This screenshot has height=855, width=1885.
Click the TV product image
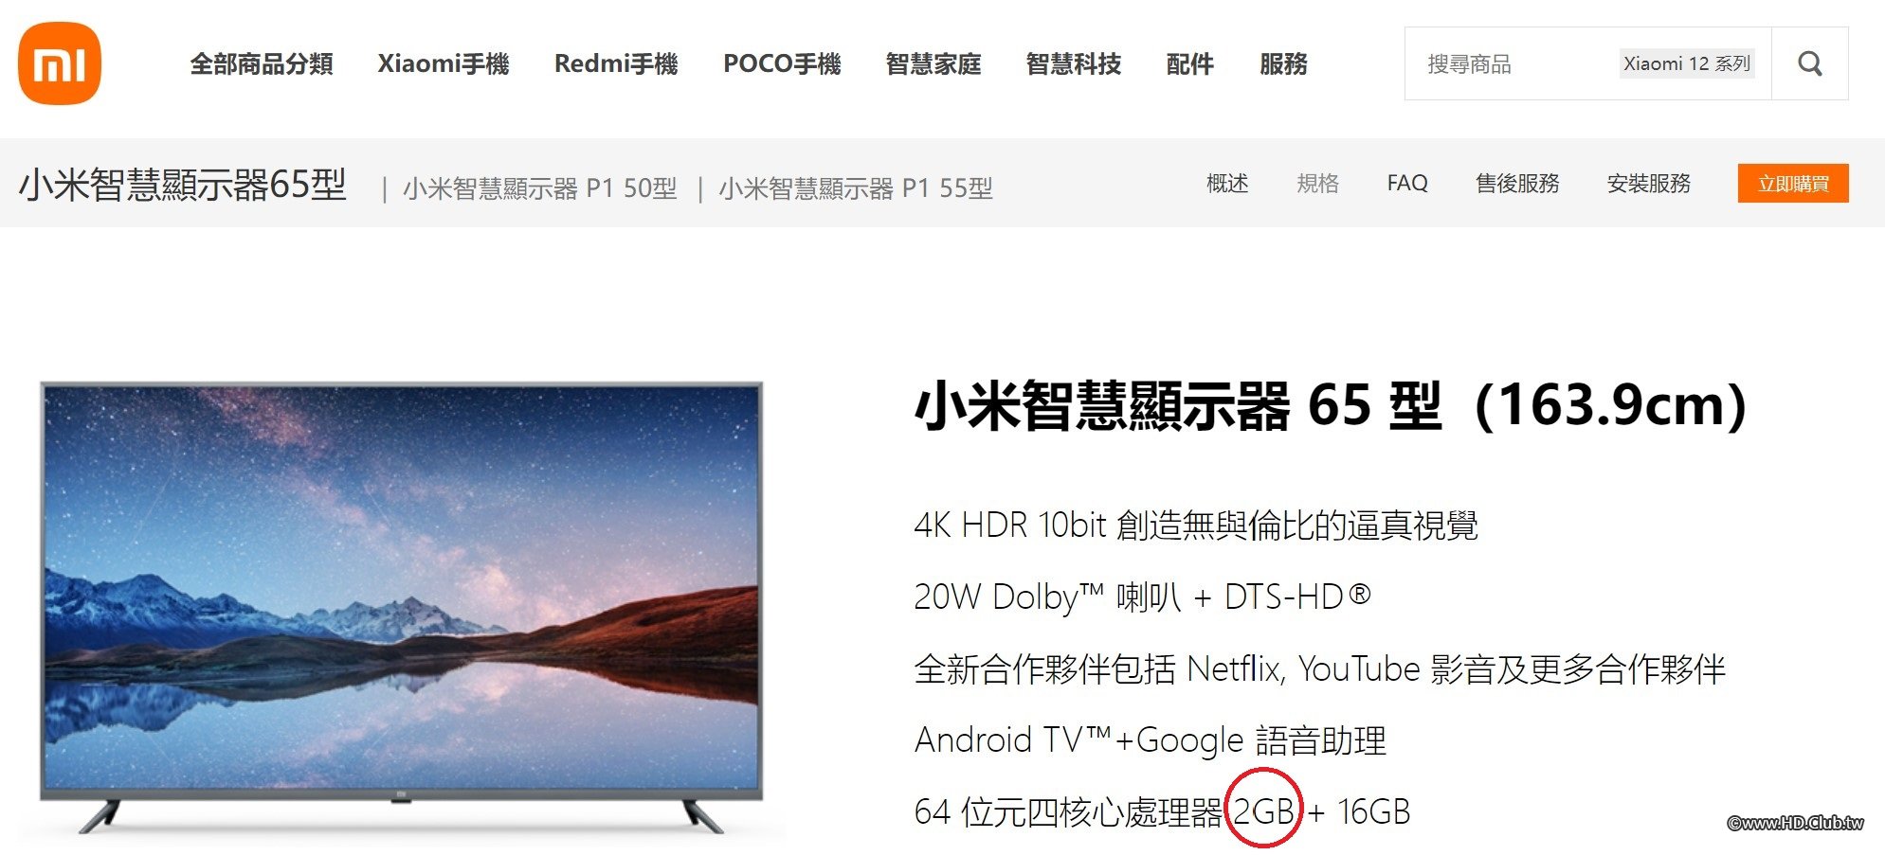click(402, 606)
